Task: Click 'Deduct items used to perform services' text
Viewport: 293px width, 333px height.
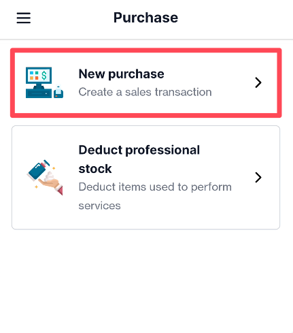Action: (155, 196)
